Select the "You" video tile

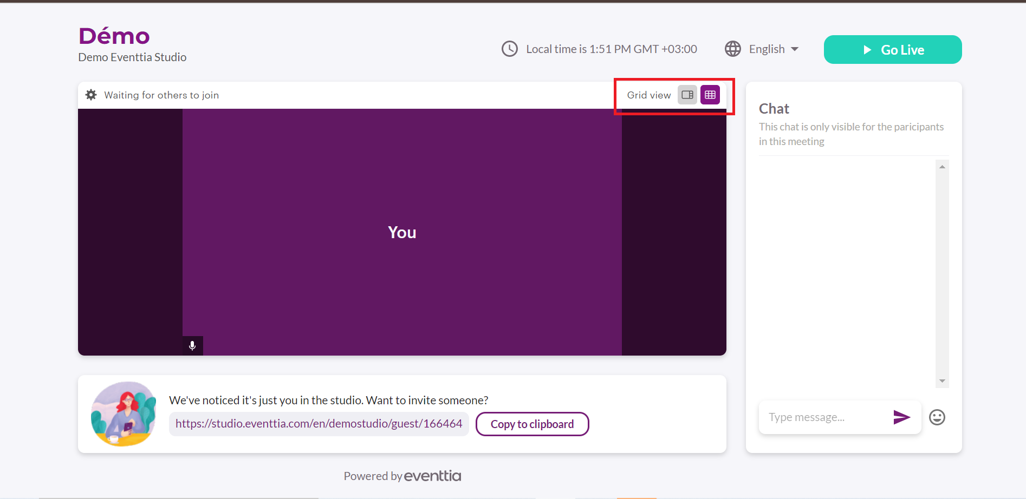(402, 232)
